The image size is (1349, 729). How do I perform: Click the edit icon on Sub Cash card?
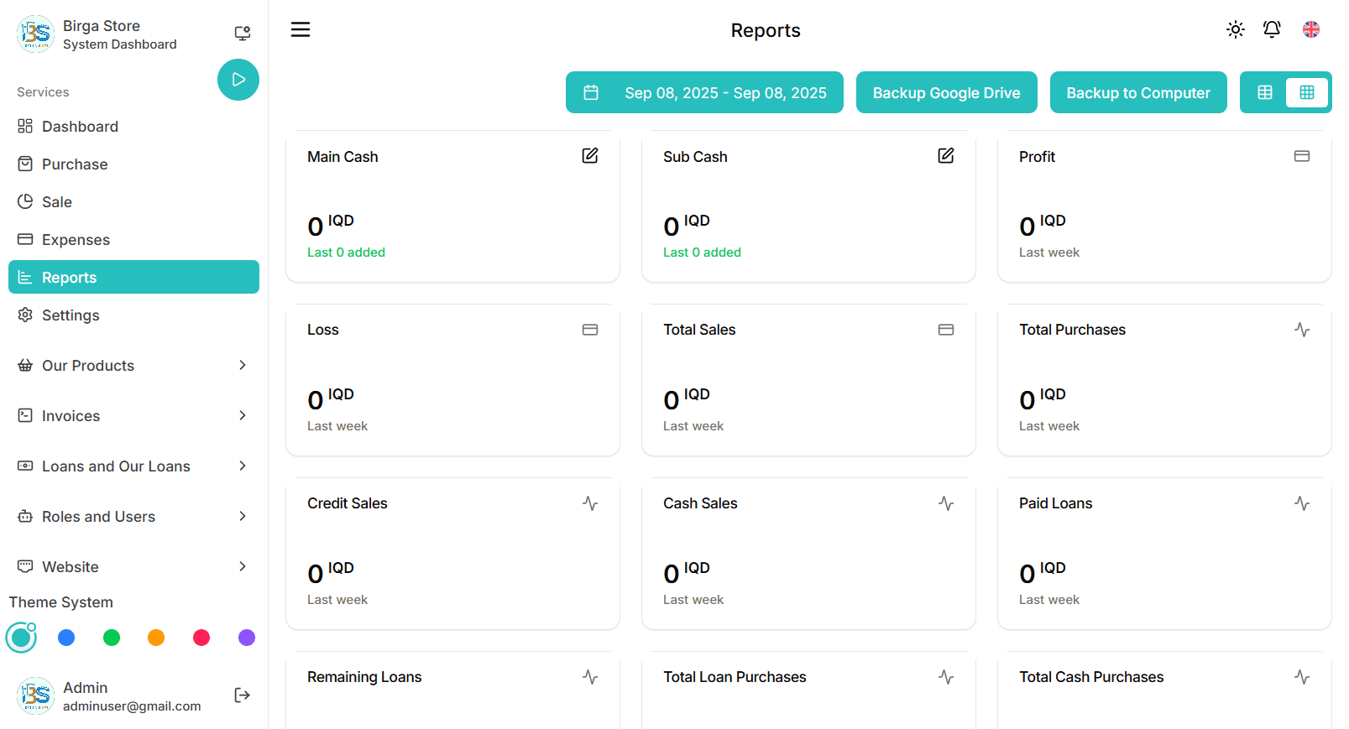pyautogui.click(x=946, y=156)
